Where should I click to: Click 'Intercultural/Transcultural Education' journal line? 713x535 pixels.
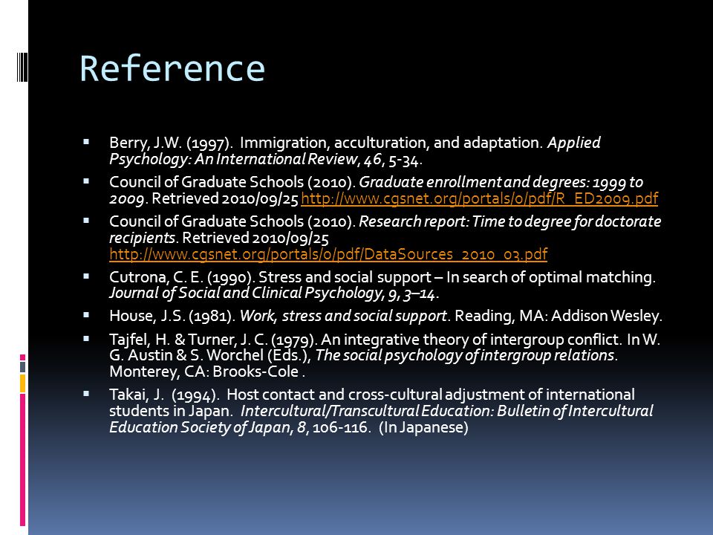click(x=446, y=411)
